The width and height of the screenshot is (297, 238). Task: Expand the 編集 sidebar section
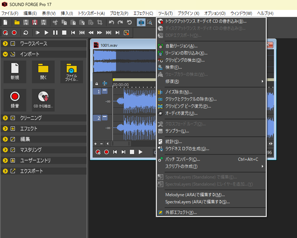(5, 139)
